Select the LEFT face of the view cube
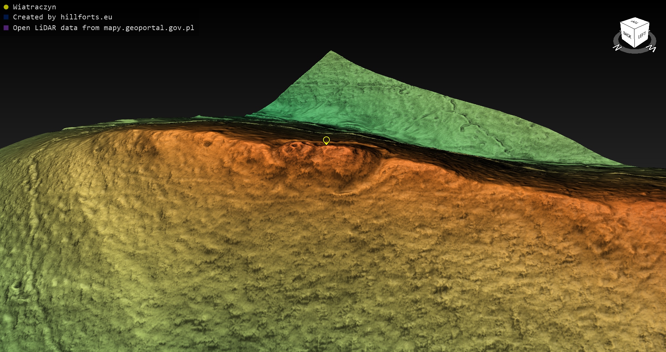 642,35
